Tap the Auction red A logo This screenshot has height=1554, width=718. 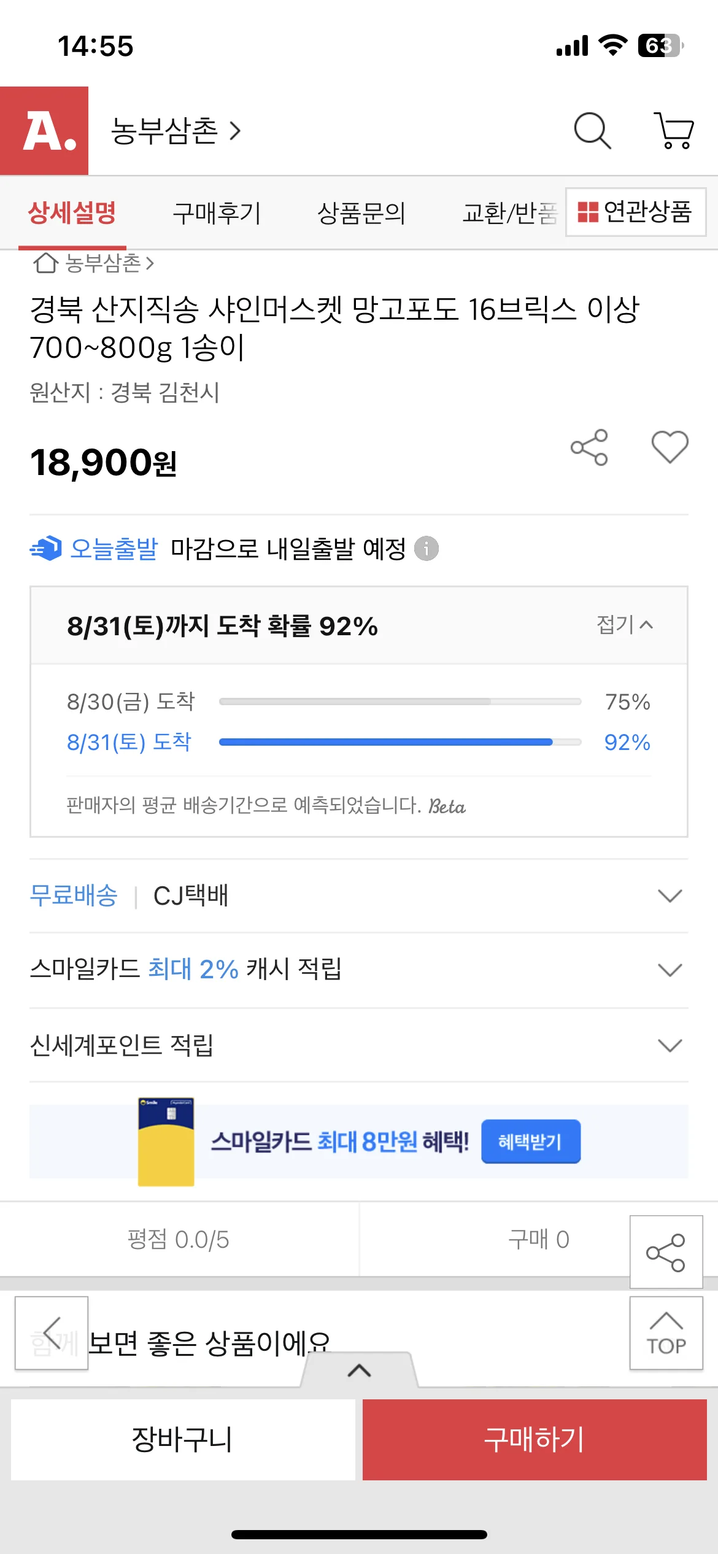coord(44,131)
